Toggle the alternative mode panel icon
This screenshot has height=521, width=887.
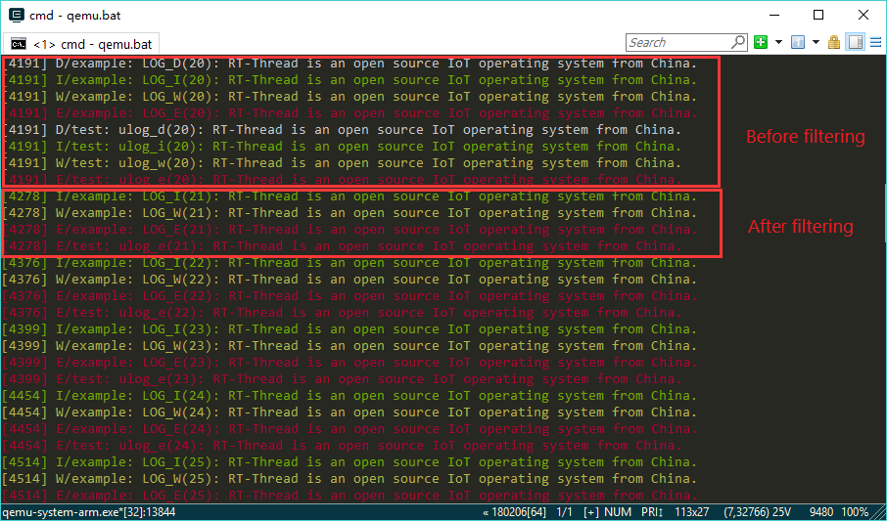coord(855,42)
